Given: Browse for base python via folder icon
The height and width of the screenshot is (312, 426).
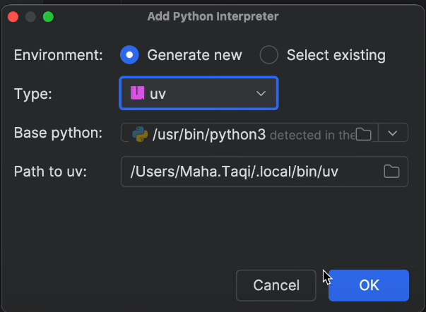Looking at the screenshot, I should tap(363, 133).
